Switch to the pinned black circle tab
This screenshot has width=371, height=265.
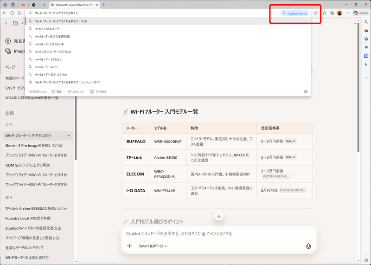(x=33, y=5)
